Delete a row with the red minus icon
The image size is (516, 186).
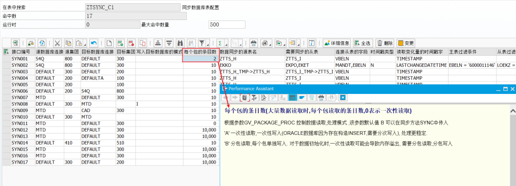point(131,43)
